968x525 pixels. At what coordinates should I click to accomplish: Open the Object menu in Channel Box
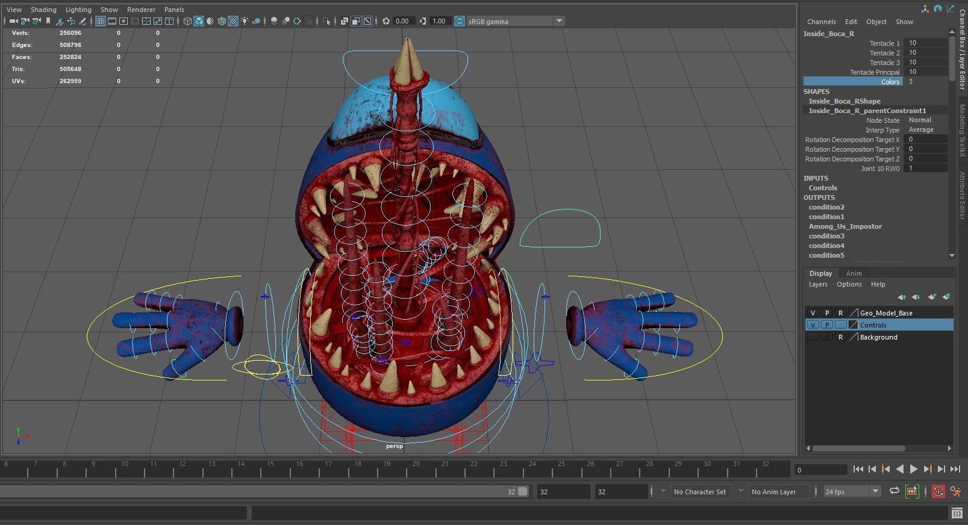point(876,22)
